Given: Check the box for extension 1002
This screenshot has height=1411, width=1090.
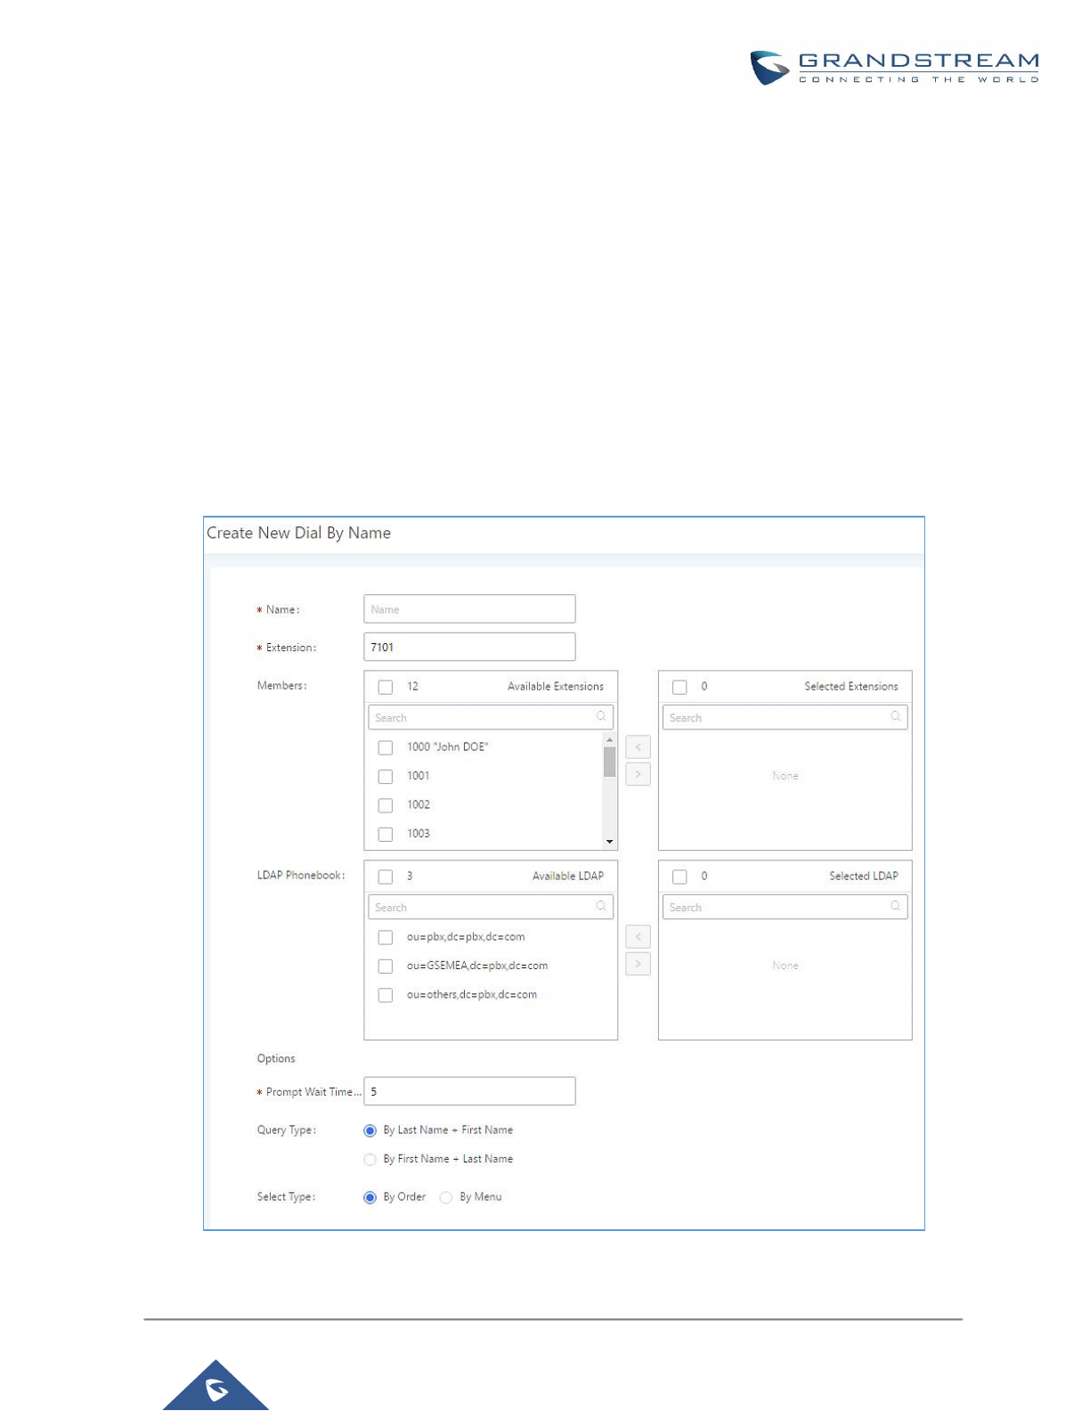Looking at the screenshot, I should pyautogui.click(x=386, y=805).
